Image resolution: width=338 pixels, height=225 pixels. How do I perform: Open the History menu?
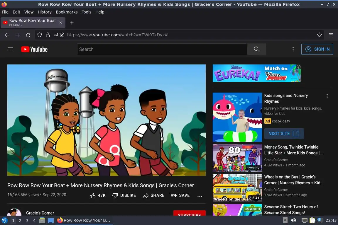pyautogui.click(x=45, y=12)
